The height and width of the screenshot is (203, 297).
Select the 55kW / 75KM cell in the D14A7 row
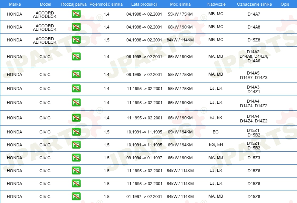[x=180, y=14]
